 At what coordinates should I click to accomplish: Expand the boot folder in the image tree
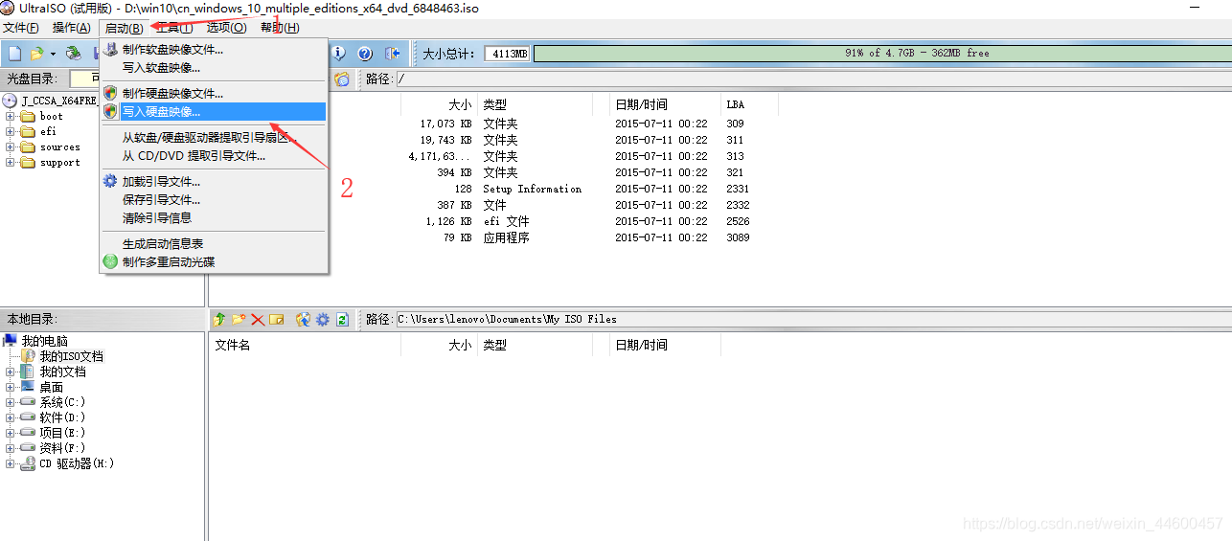(x=11, y=117)
